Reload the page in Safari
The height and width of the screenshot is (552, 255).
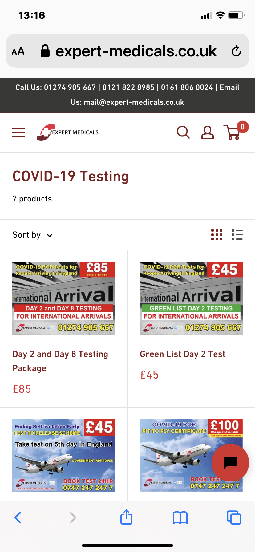[236, 51]
